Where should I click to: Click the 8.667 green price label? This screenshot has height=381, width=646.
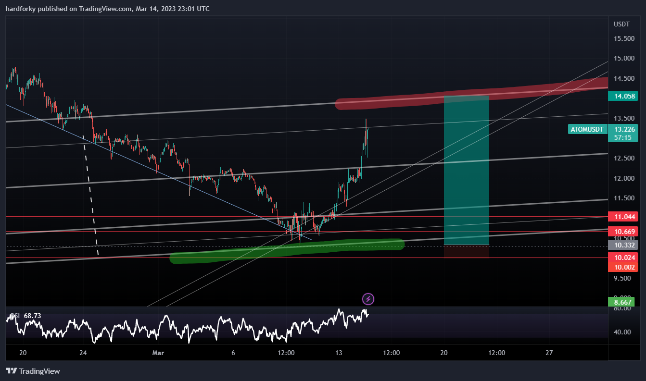coord(621,302)
